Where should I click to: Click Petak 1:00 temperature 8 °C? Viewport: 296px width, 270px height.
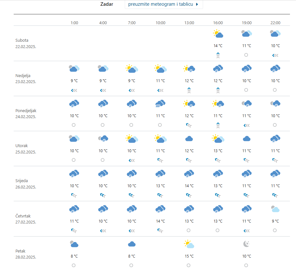click(74, 256)
